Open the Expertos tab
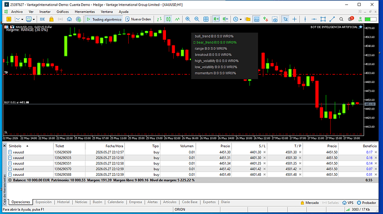Image resolution: width=383 pixels, height=214 pixels. coord(209,202)
